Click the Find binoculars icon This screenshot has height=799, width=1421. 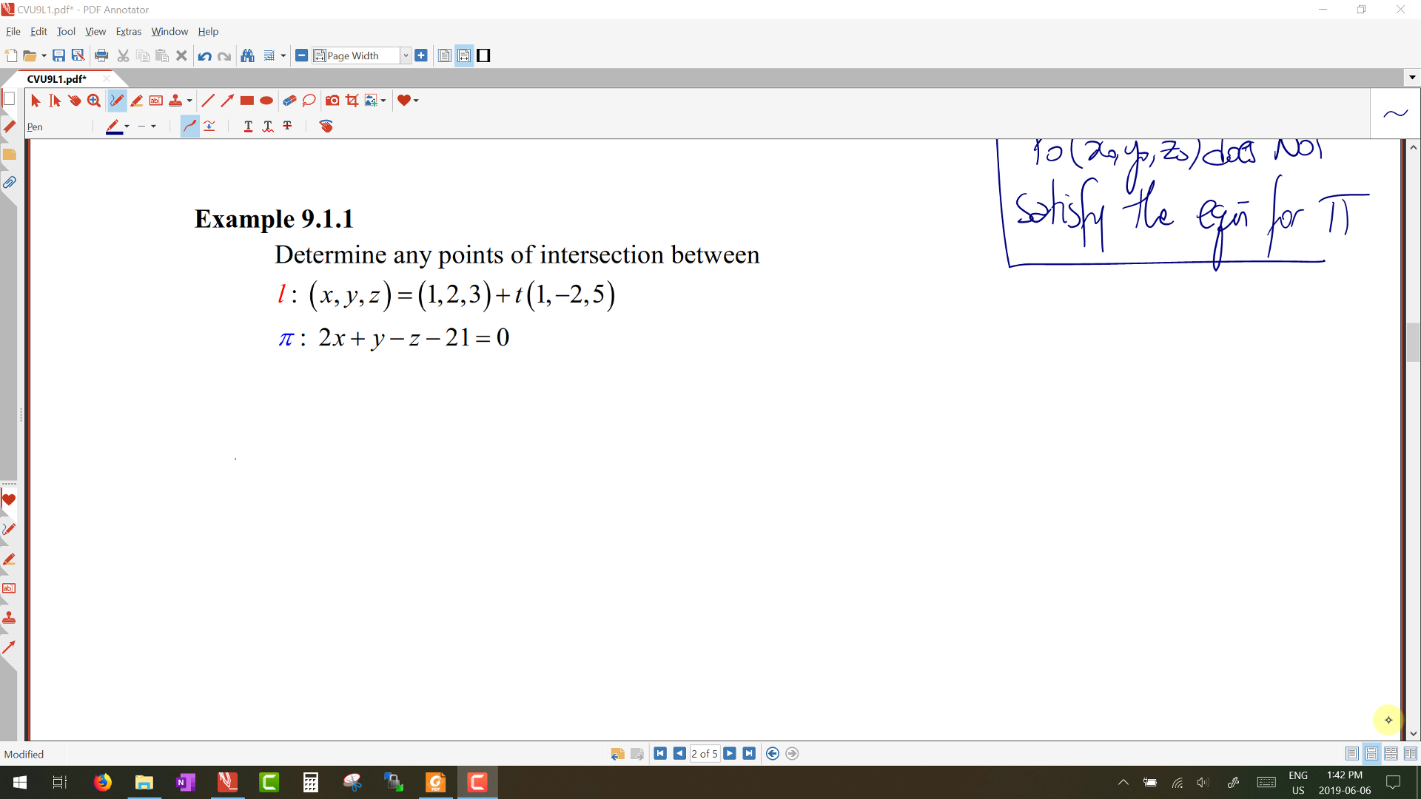click(248, 55)
